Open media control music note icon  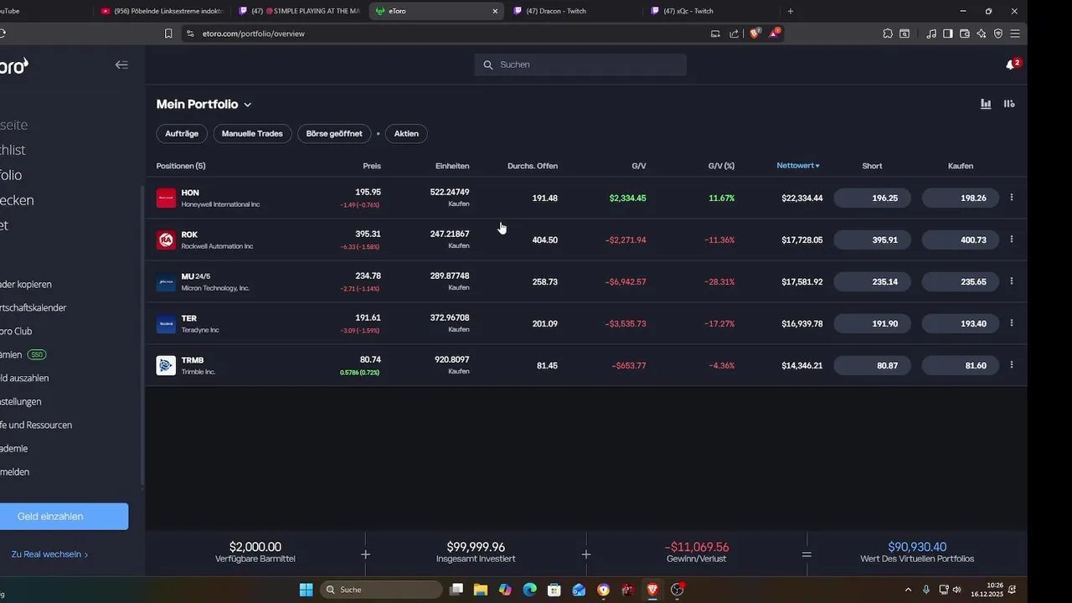click(931, 33)
